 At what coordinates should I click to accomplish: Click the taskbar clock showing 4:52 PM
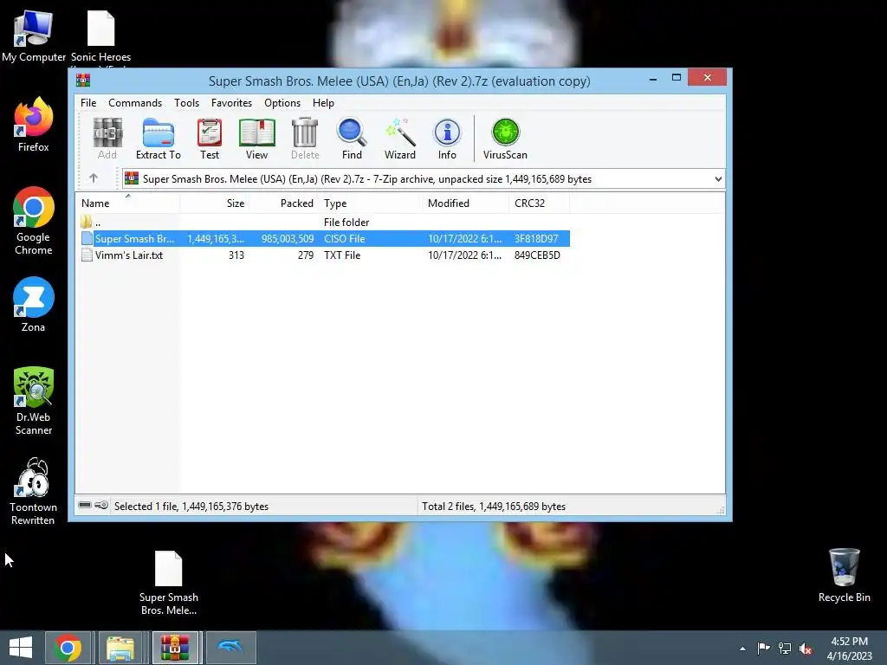click(x=849, y=649)
